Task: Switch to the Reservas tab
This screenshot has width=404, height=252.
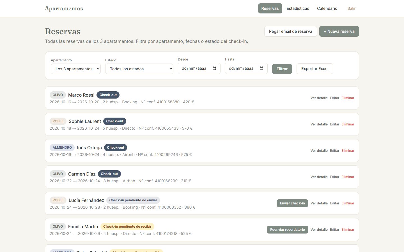Action: [270, 8]
